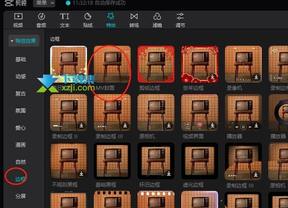Open the 菜单 dropdown menu
Screen dimensions: 288x208
(x=44, y=3)
